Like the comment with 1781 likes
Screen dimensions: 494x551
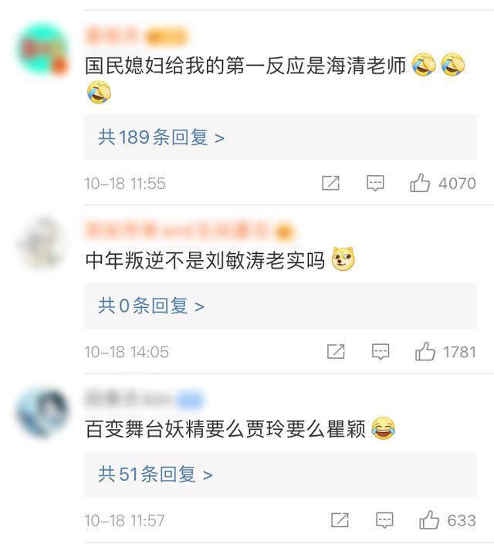click(425, 351)
